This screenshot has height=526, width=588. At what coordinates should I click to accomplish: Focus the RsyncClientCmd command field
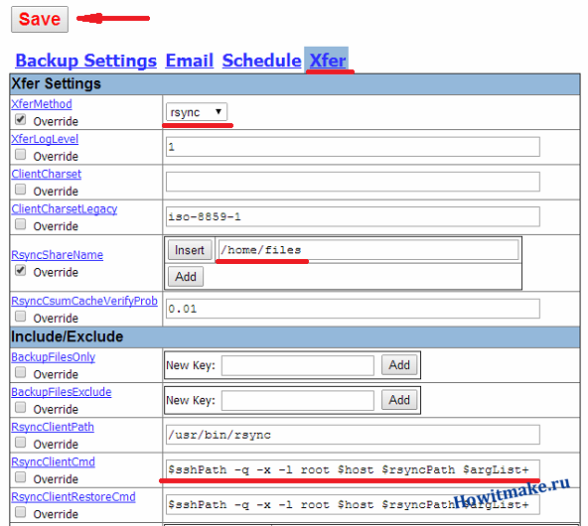coord(353,469)
